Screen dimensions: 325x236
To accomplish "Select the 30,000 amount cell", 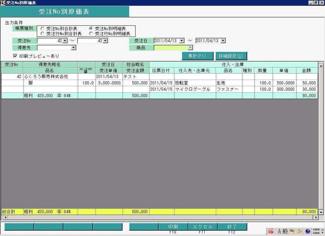I will pos(307,89).
